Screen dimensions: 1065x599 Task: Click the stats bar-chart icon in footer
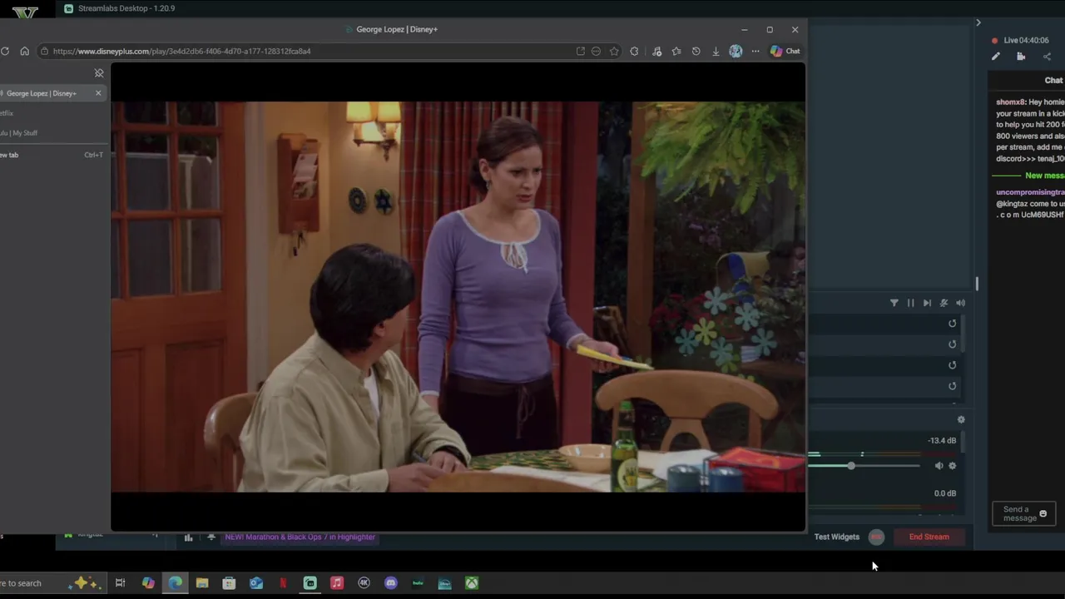click(188, 537)
